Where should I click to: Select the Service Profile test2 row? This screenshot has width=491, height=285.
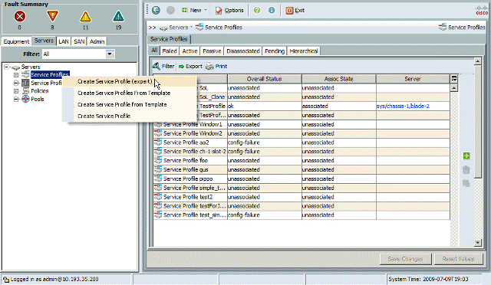click(302, 197)
